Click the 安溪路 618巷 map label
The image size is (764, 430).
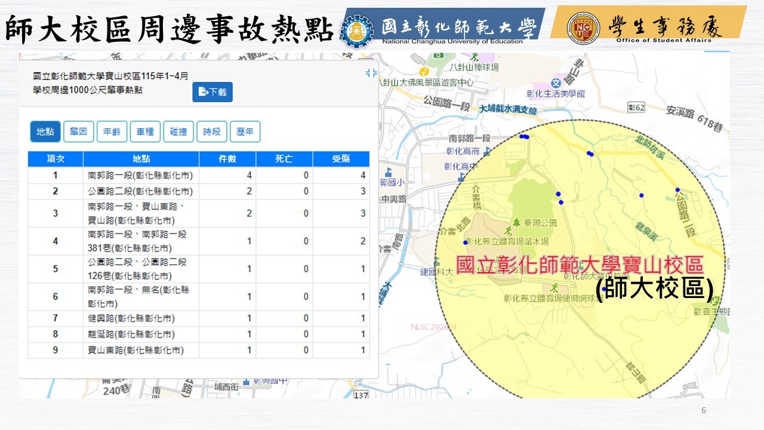point(695,119)
